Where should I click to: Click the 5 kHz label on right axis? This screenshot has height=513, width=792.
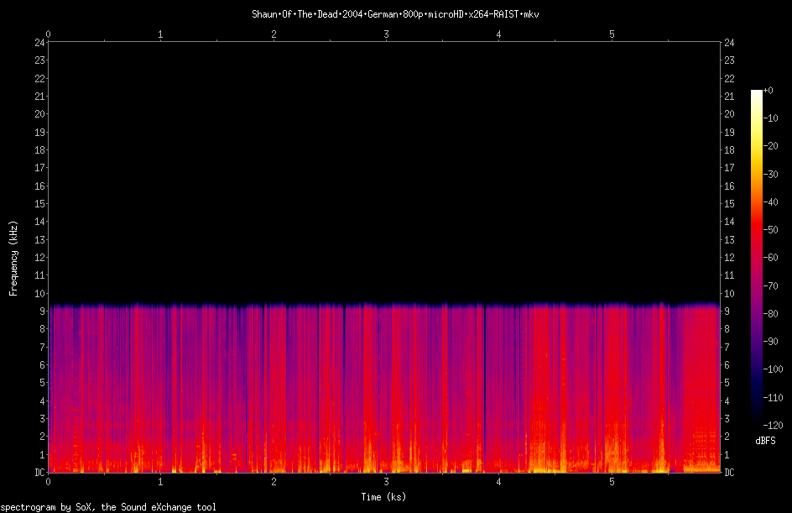(x=727, y=383)
